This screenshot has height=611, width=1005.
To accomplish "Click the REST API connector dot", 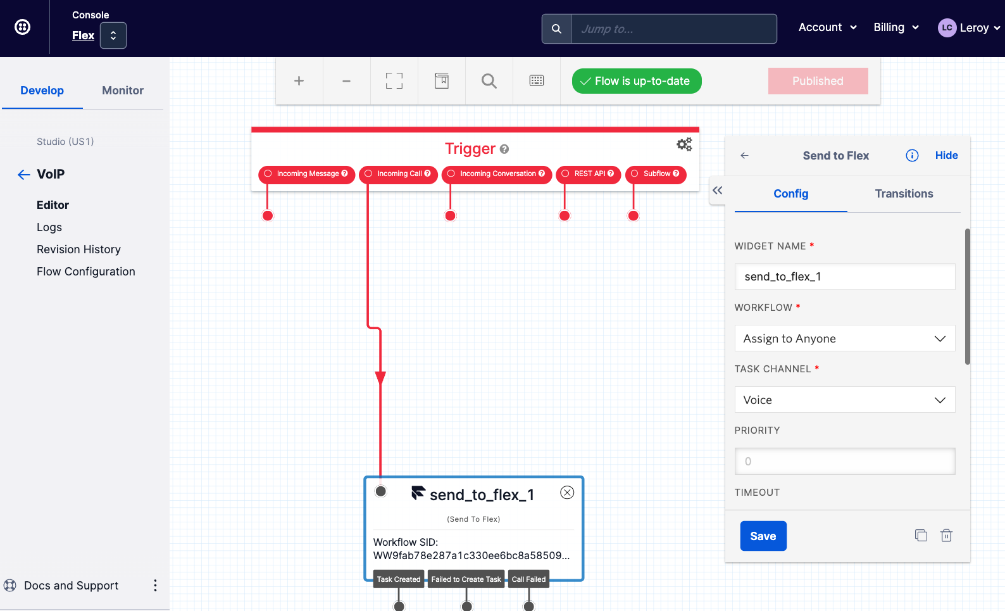I will [565, 216].
